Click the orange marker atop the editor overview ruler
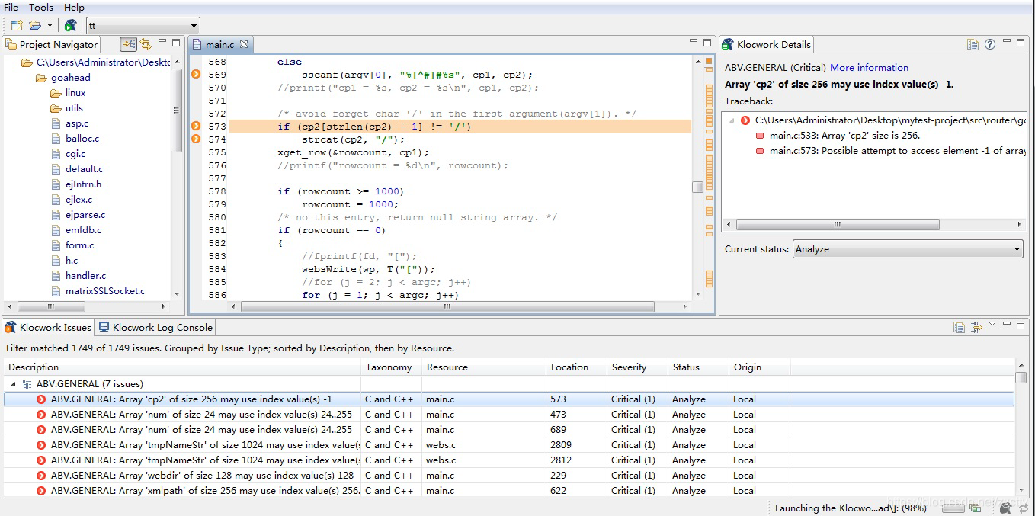This screenshot has width=1035, height=516. [x=709, y=61]
